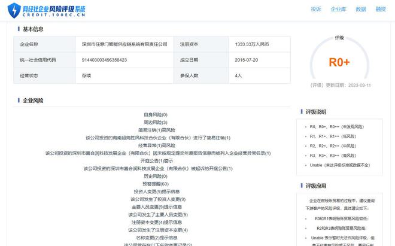The image size is (395, 246).
Task: Click 该公司发生了注册资本变更(4) line
Action: [x=158, y=230]
